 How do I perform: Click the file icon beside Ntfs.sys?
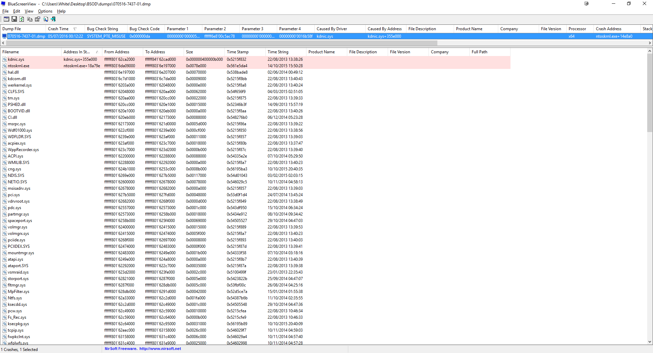(x=5, y=298)
